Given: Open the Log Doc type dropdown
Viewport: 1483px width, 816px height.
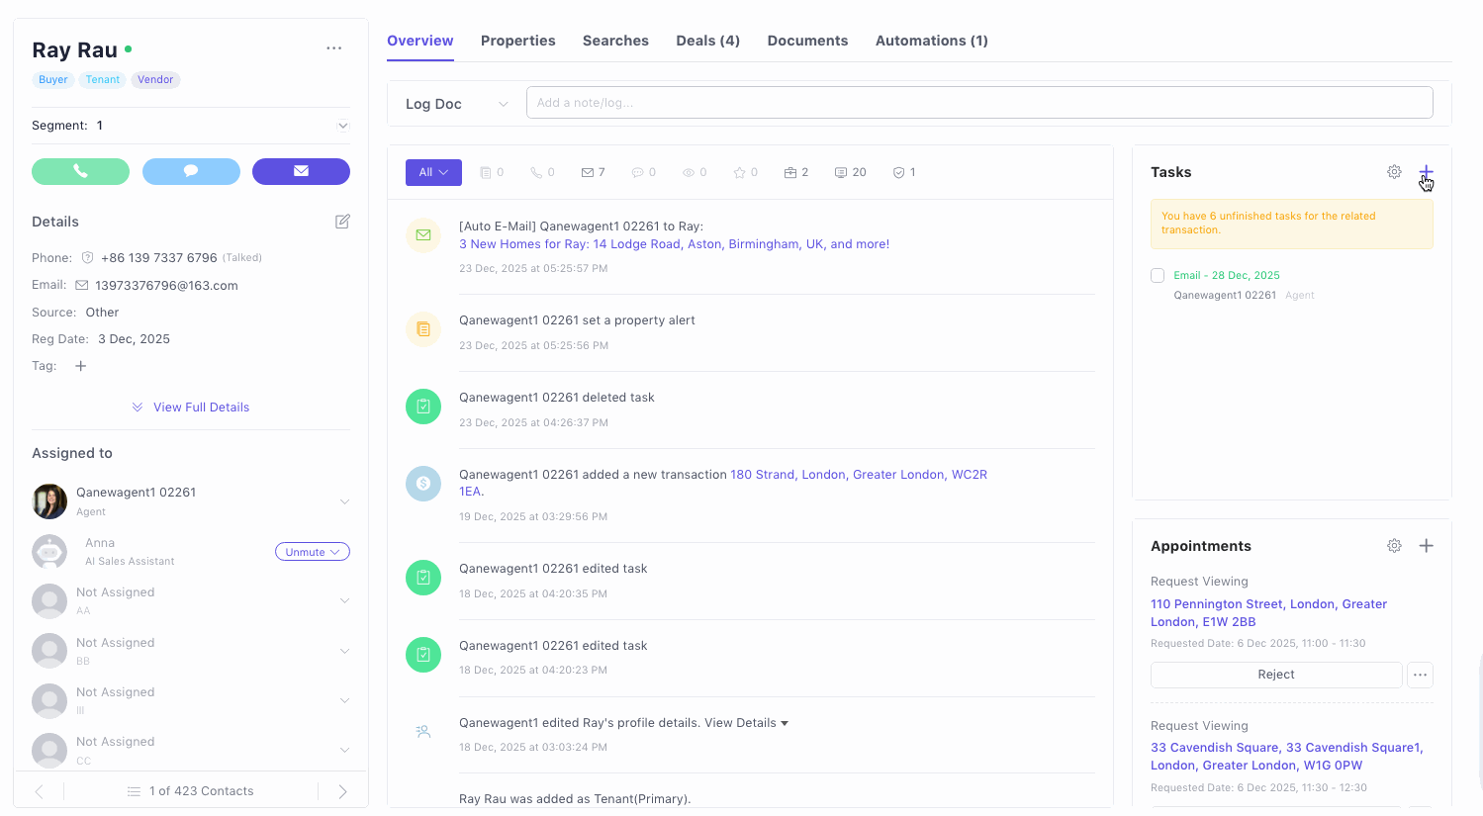Looking at the screenshot, I should click(x=456, y=104).
